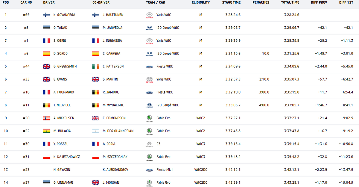Select co-driver name K. Aleksandrov

click(x=115, y=170)
